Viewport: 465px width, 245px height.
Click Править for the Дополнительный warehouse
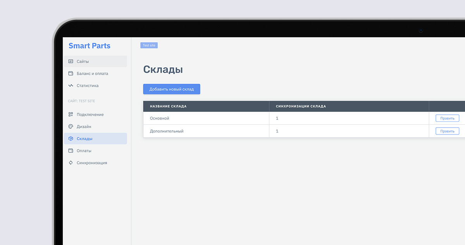coord(447,131)
